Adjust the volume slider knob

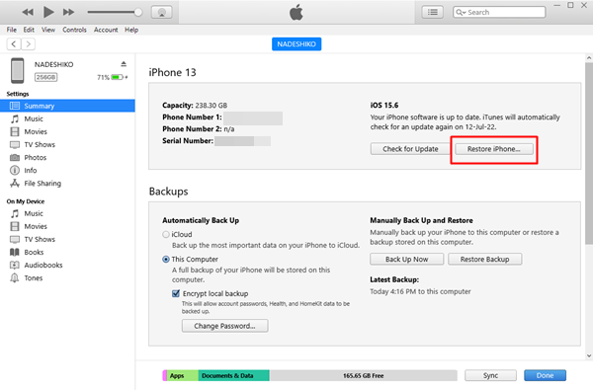[x=138, y=12]
